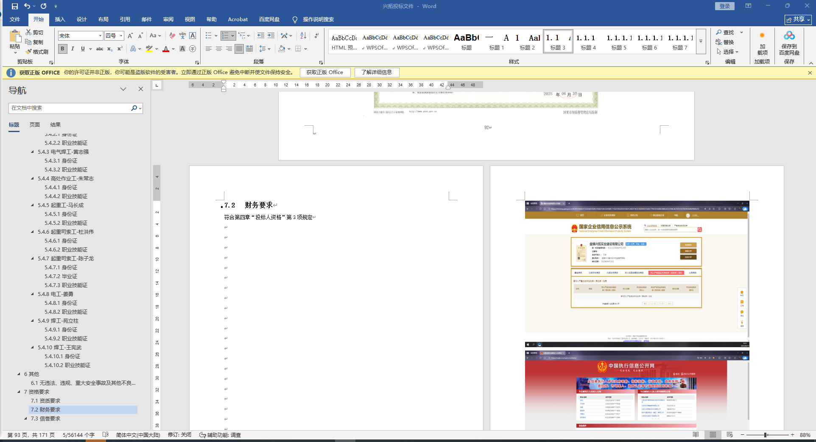Toggle center alignment
Screen dimensions: 816x442
point(219,49)
